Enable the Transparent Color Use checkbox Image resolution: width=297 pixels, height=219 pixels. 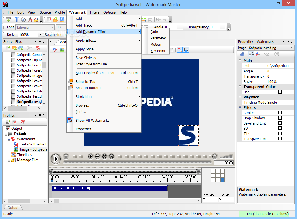280,92
